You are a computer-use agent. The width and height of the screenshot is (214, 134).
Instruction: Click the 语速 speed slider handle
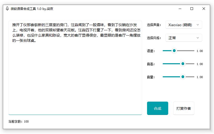coord(174,51)
